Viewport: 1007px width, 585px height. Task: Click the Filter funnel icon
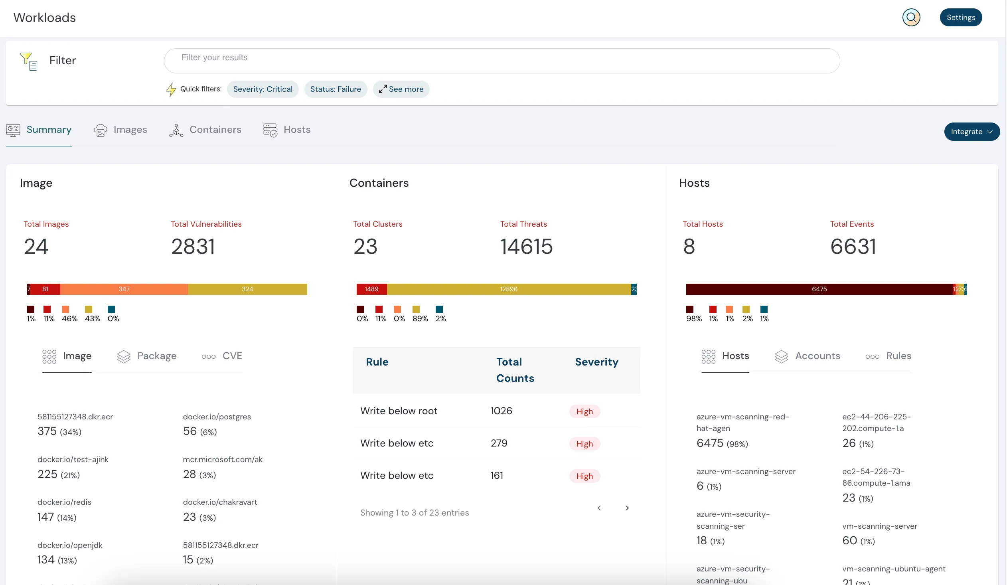[x=28, y=61]
